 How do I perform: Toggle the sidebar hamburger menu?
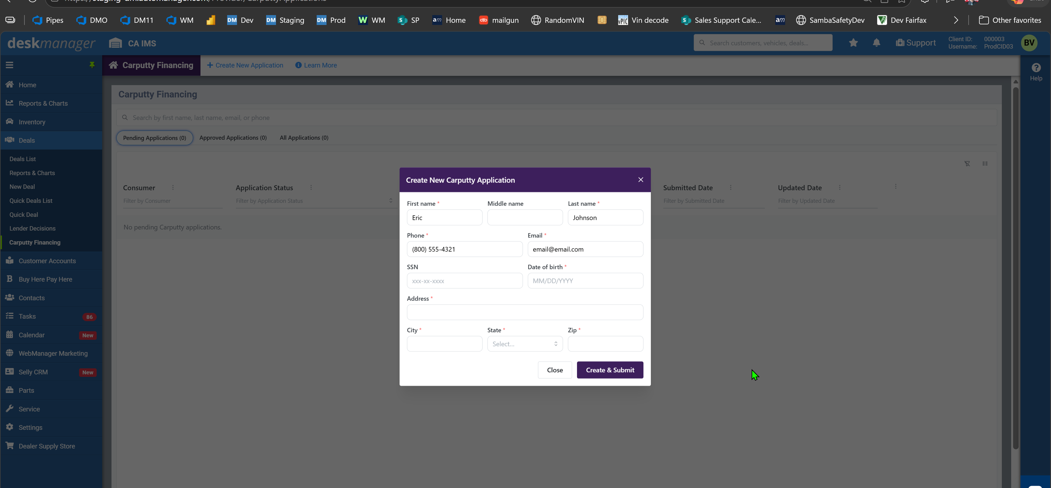point(9,65)
